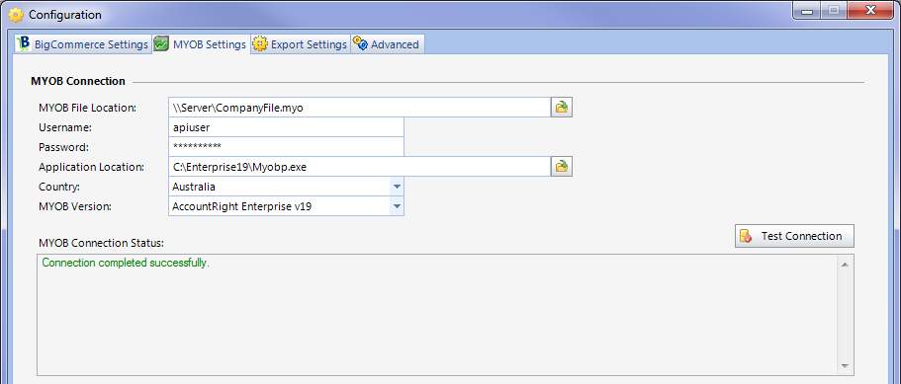Switch to the MYOB Settings tab
The height and width of the screenshot is (384, 901).
tap(201, 44)
